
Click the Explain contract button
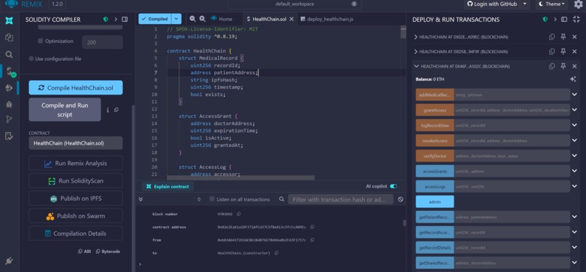(167, 186)
